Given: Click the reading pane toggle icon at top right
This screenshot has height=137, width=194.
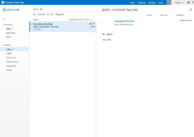Looking at the screenshot, I should [190, 9].
